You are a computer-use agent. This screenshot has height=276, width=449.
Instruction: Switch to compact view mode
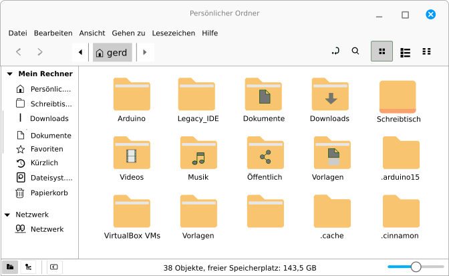[426, 51]
